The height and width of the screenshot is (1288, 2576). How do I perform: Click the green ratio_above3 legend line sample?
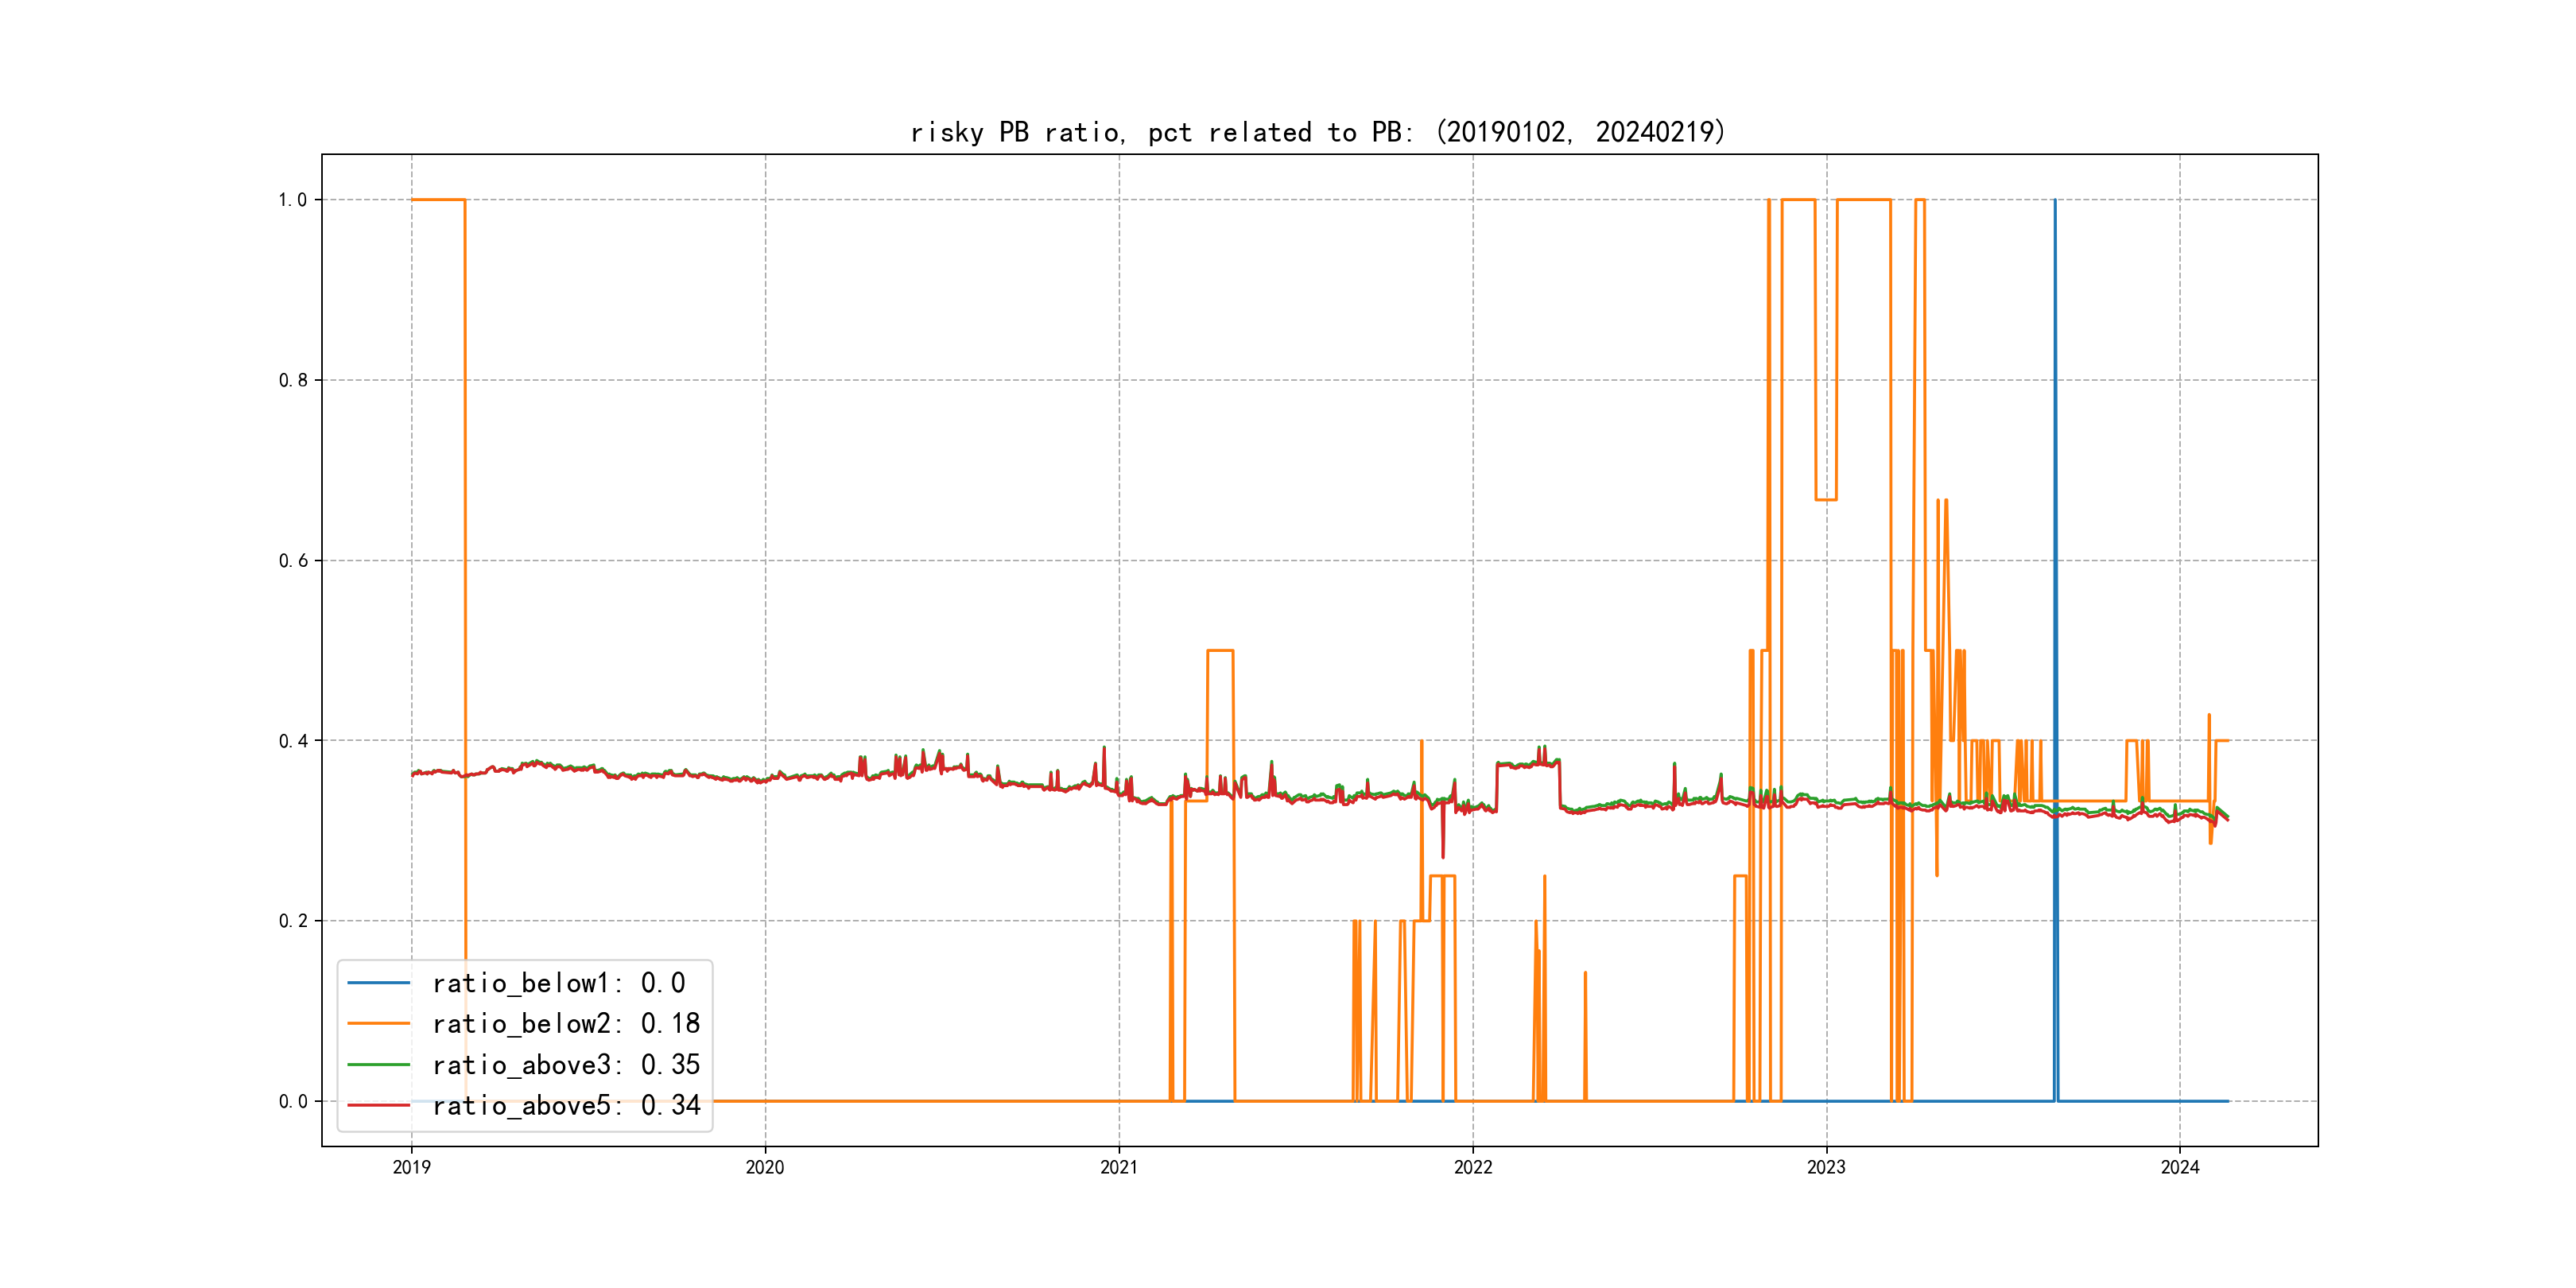[x=378, y=1065]
